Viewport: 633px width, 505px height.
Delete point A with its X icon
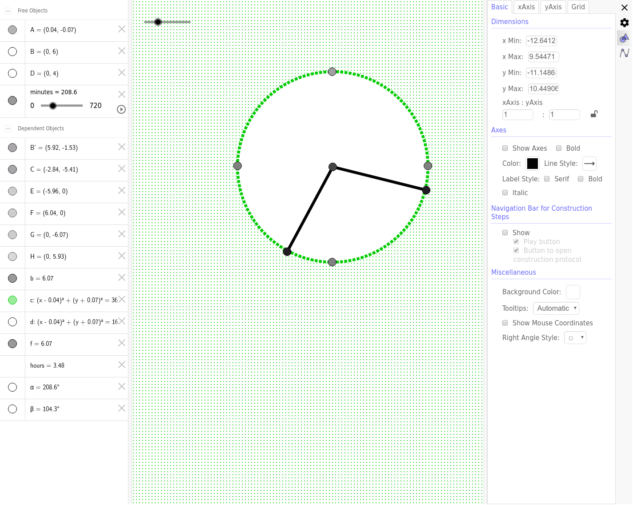tap(121, 29)
